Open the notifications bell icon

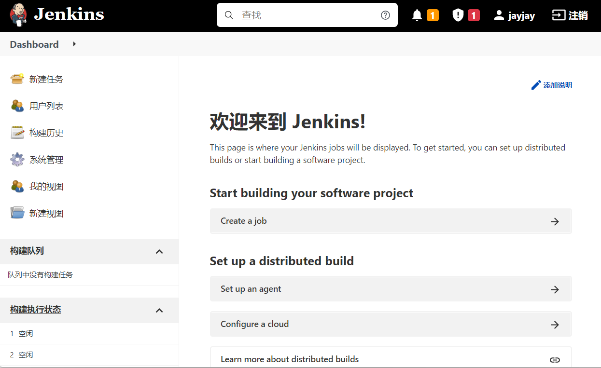(x=417, y=15)
